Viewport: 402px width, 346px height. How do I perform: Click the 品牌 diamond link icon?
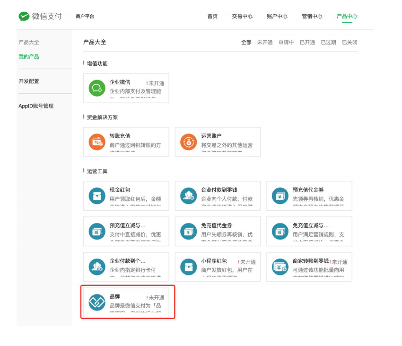(x=97, y=302)
